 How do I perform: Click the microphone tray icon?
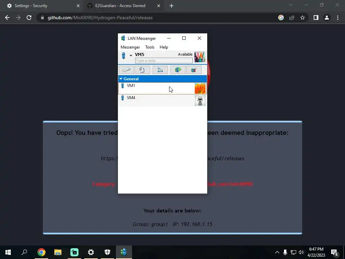[x=285, y=252]
